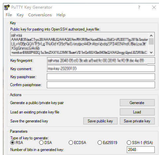Image resolution: width=159 pixels, height=155 pixels.
Task: Click the Key fingerprint field
Action: [101, 61]
